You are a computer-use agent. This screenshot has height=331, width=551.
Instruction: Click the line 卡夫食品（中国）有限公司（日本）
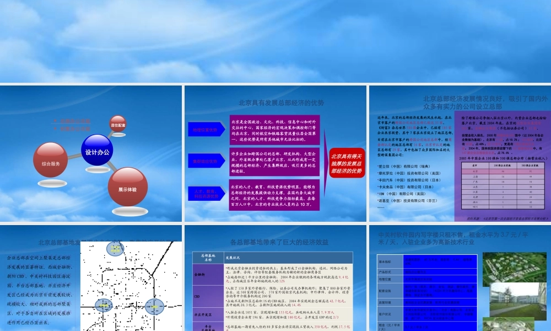point(406,187)
